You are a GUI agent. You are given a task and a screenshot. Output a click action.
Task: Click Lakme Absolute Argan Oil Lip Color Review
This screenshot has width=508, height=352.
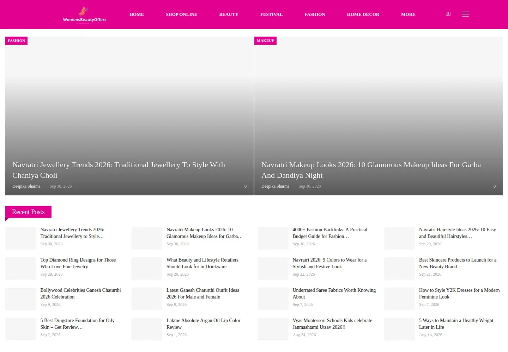click(x=204, y=324)
